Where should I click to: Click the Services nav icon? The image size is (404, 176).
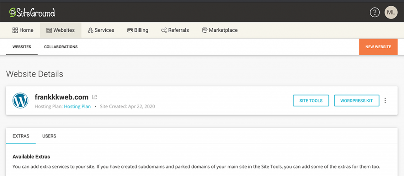click(x=90, y=30)
